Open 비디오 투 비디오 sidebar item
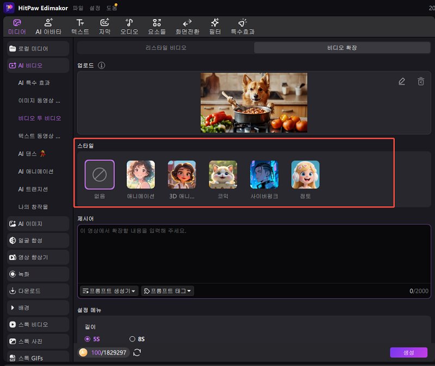 click(39, 118)
